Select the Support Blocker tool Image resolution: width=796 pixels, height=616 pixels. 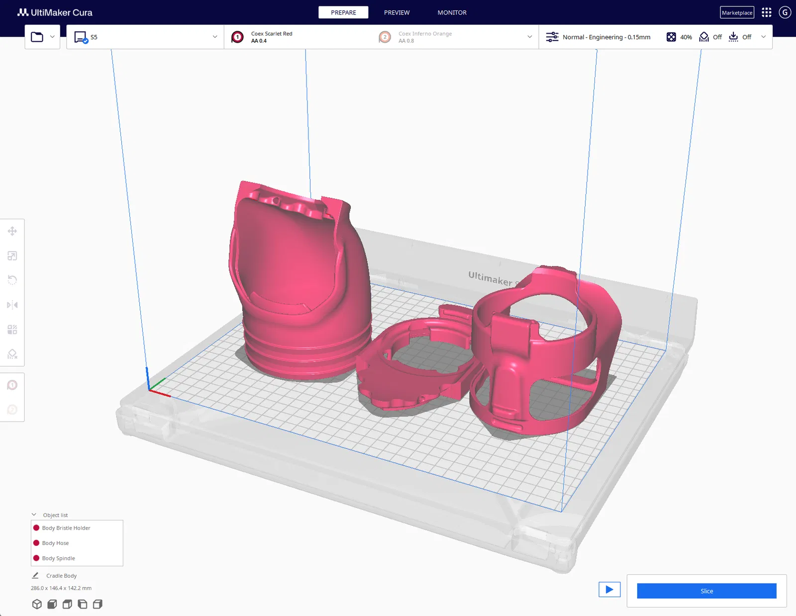click(x=12, y=354)
